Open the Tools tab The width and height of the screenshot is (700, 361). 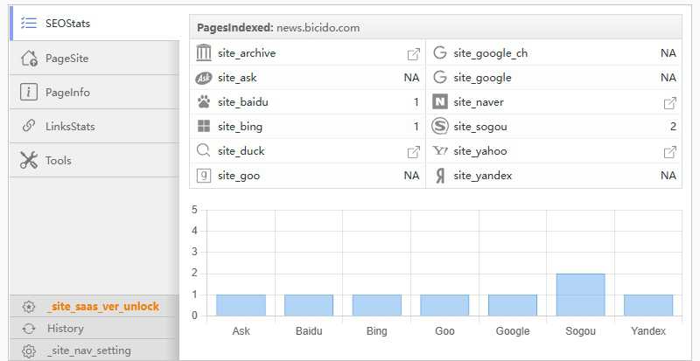tap(58, 161)
